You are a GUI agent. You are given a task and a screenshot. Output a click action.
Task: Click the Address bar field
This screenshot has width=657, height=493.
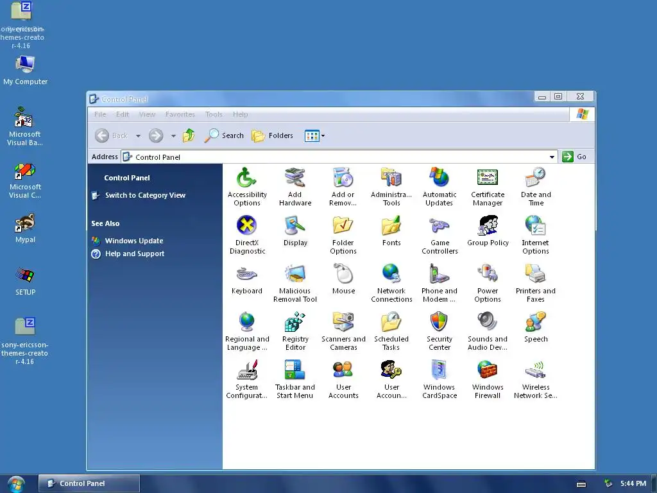tap(339, 157)
